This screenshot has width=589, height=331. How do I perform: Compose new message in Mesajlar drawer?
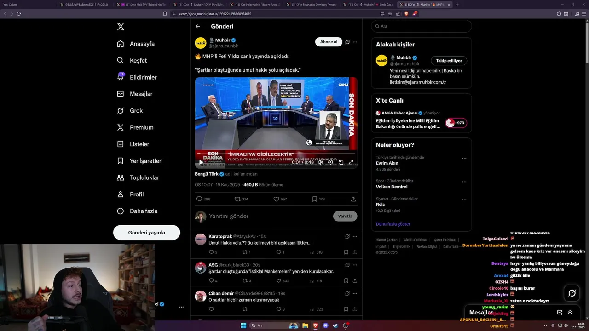tap(560, 312)
